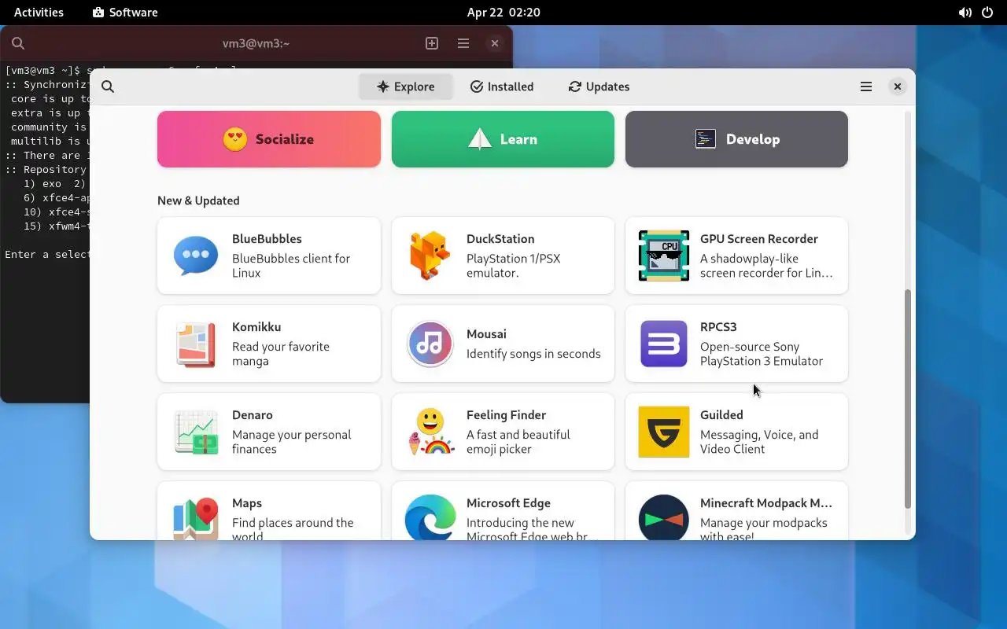This screenshot has height=629, width=1007.
Task: Open the Learn category
Action: tap(503, 139)
